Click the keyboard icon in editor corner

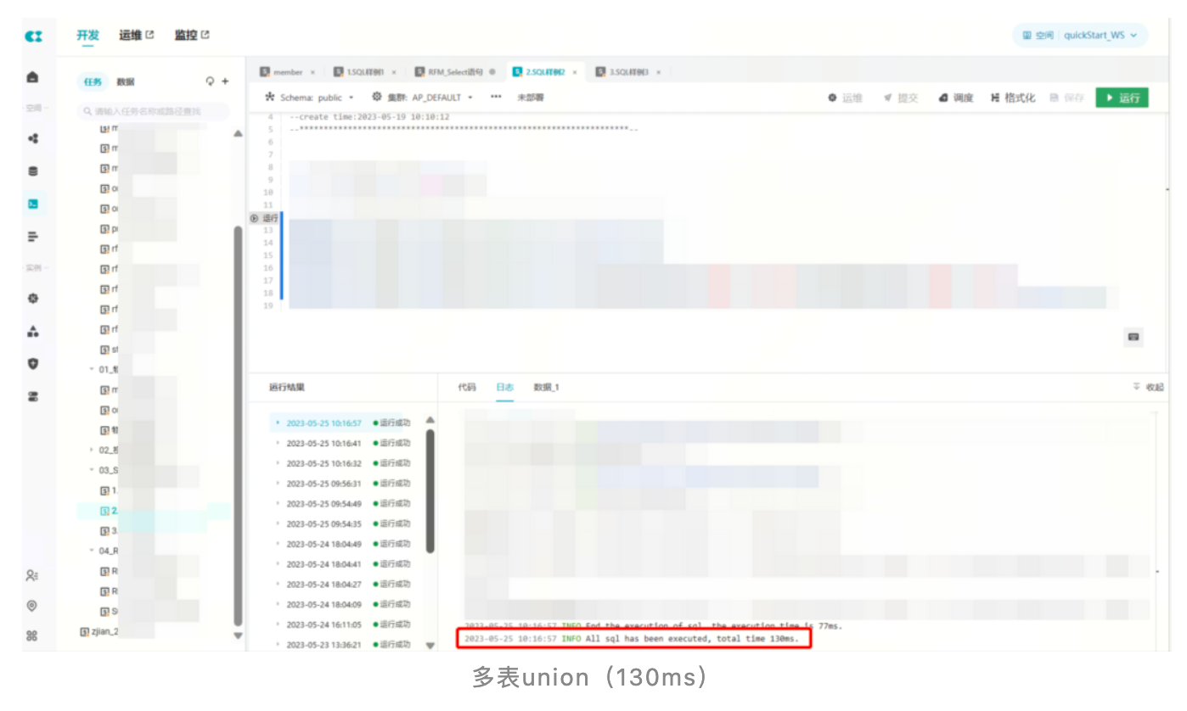point(1133,337)
